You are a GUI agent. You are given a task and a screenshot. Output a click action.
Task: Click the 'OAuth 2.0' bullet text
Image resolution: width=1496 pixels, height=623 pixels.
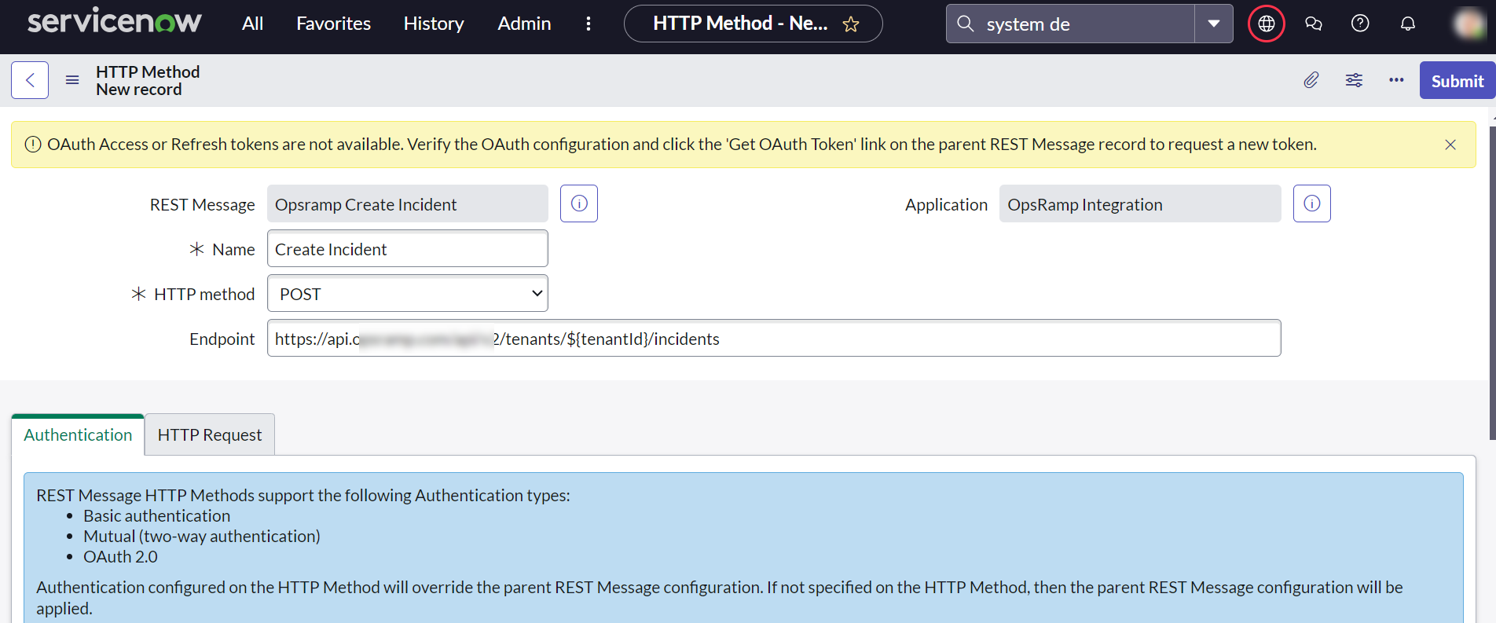(x=120, y=557)
